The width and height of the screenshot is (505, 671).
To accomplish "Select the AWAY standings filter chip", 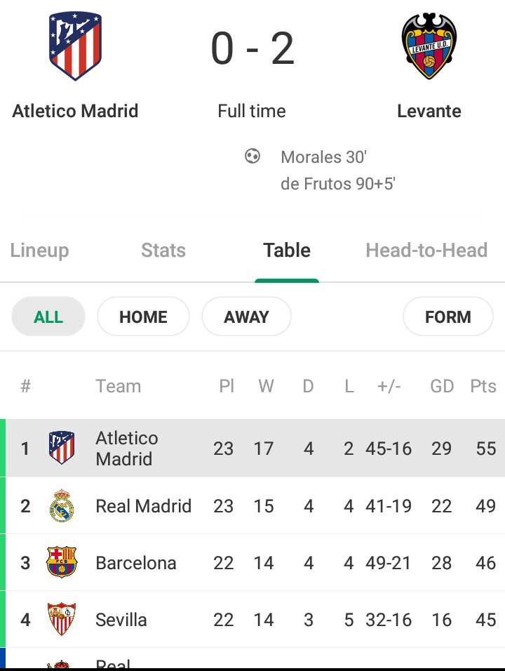I will 246,317.
